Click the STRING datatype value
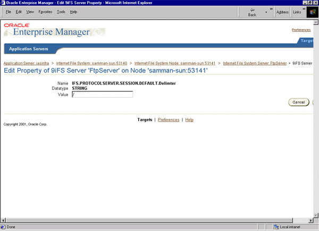This screenshot has height=231, width=319. pos(80,88)
